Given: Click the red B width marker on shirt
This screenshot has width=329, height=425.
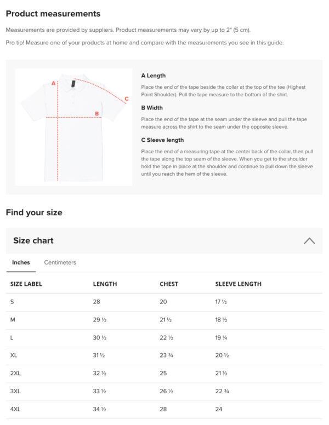Looking at the screenshot, I should (97, 114).
